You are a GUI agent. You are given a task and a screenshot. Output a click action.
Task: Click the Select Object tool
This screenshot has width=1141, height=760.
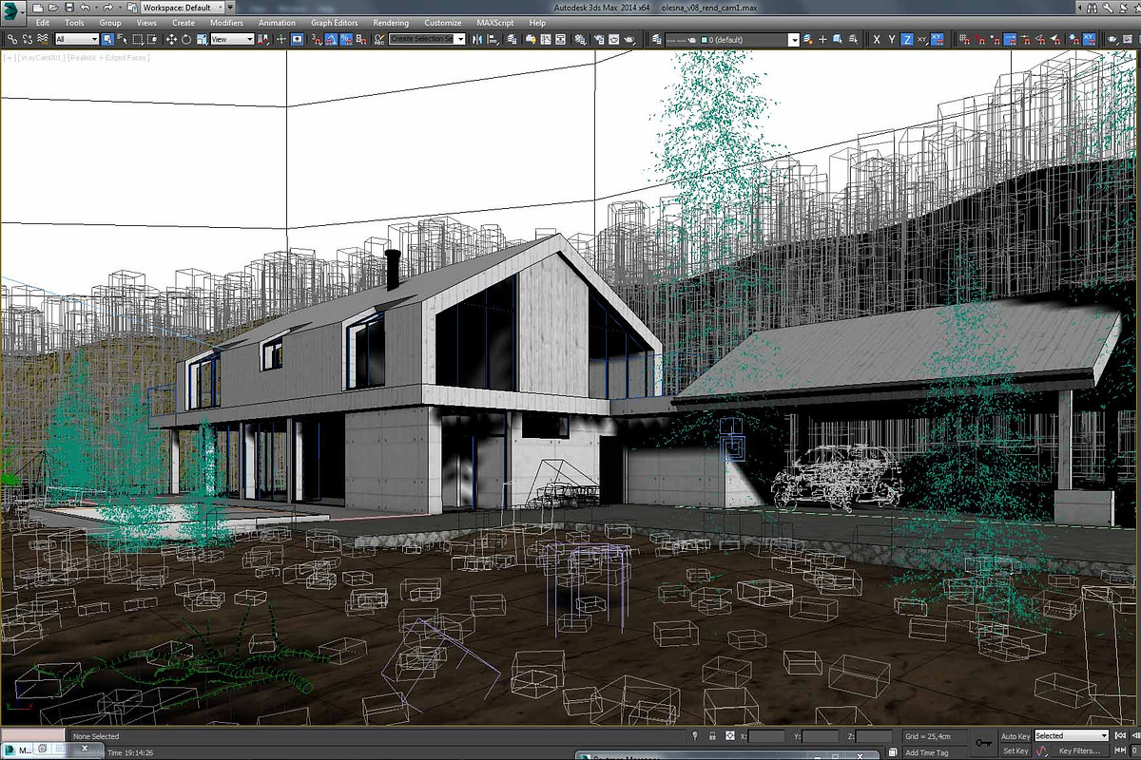pos(107,40)
